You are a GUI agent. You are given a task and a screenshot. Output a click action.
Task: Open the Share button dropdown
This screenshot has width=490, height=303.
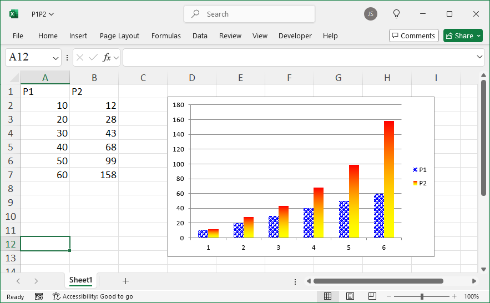pos(478,36)
